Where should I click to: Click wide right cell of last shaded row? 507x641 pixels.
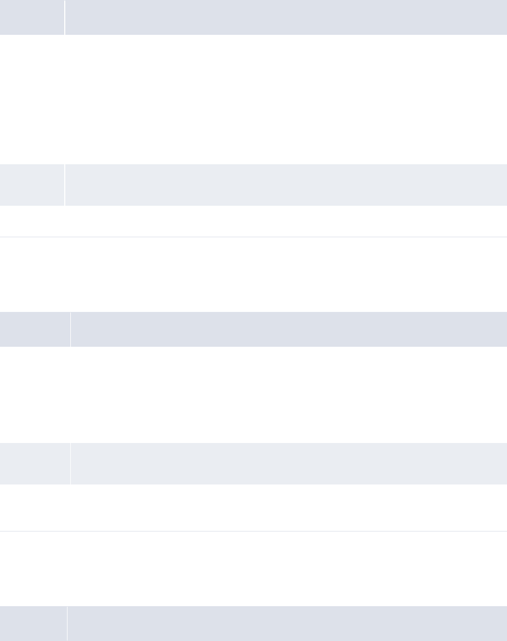click(x=287, y=623)
